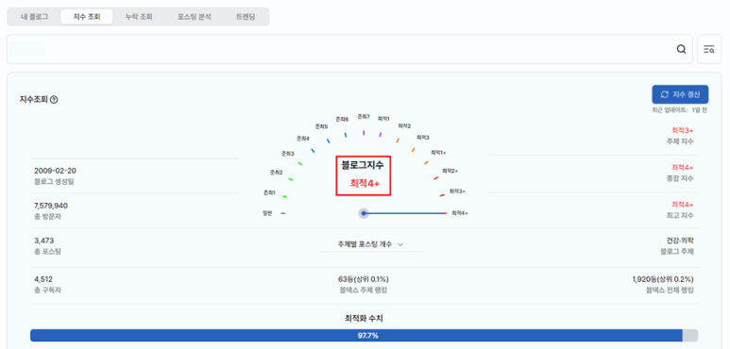Viewport: 730px width, 349px height.
Task: Click the 준최2 gauge label
Action: [x=277, y=173]
